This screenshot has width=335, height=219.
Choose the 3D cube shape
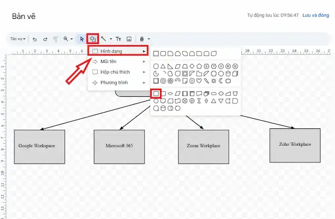point(235,74)
